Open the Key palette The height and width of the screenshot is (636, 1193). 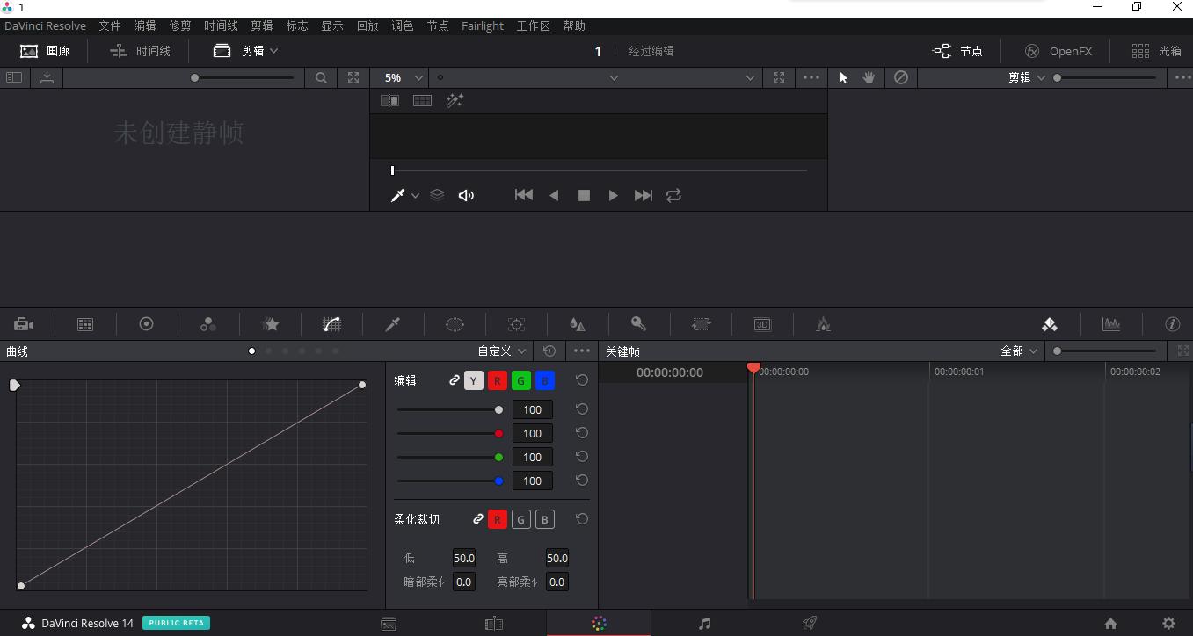coord(639,324)
